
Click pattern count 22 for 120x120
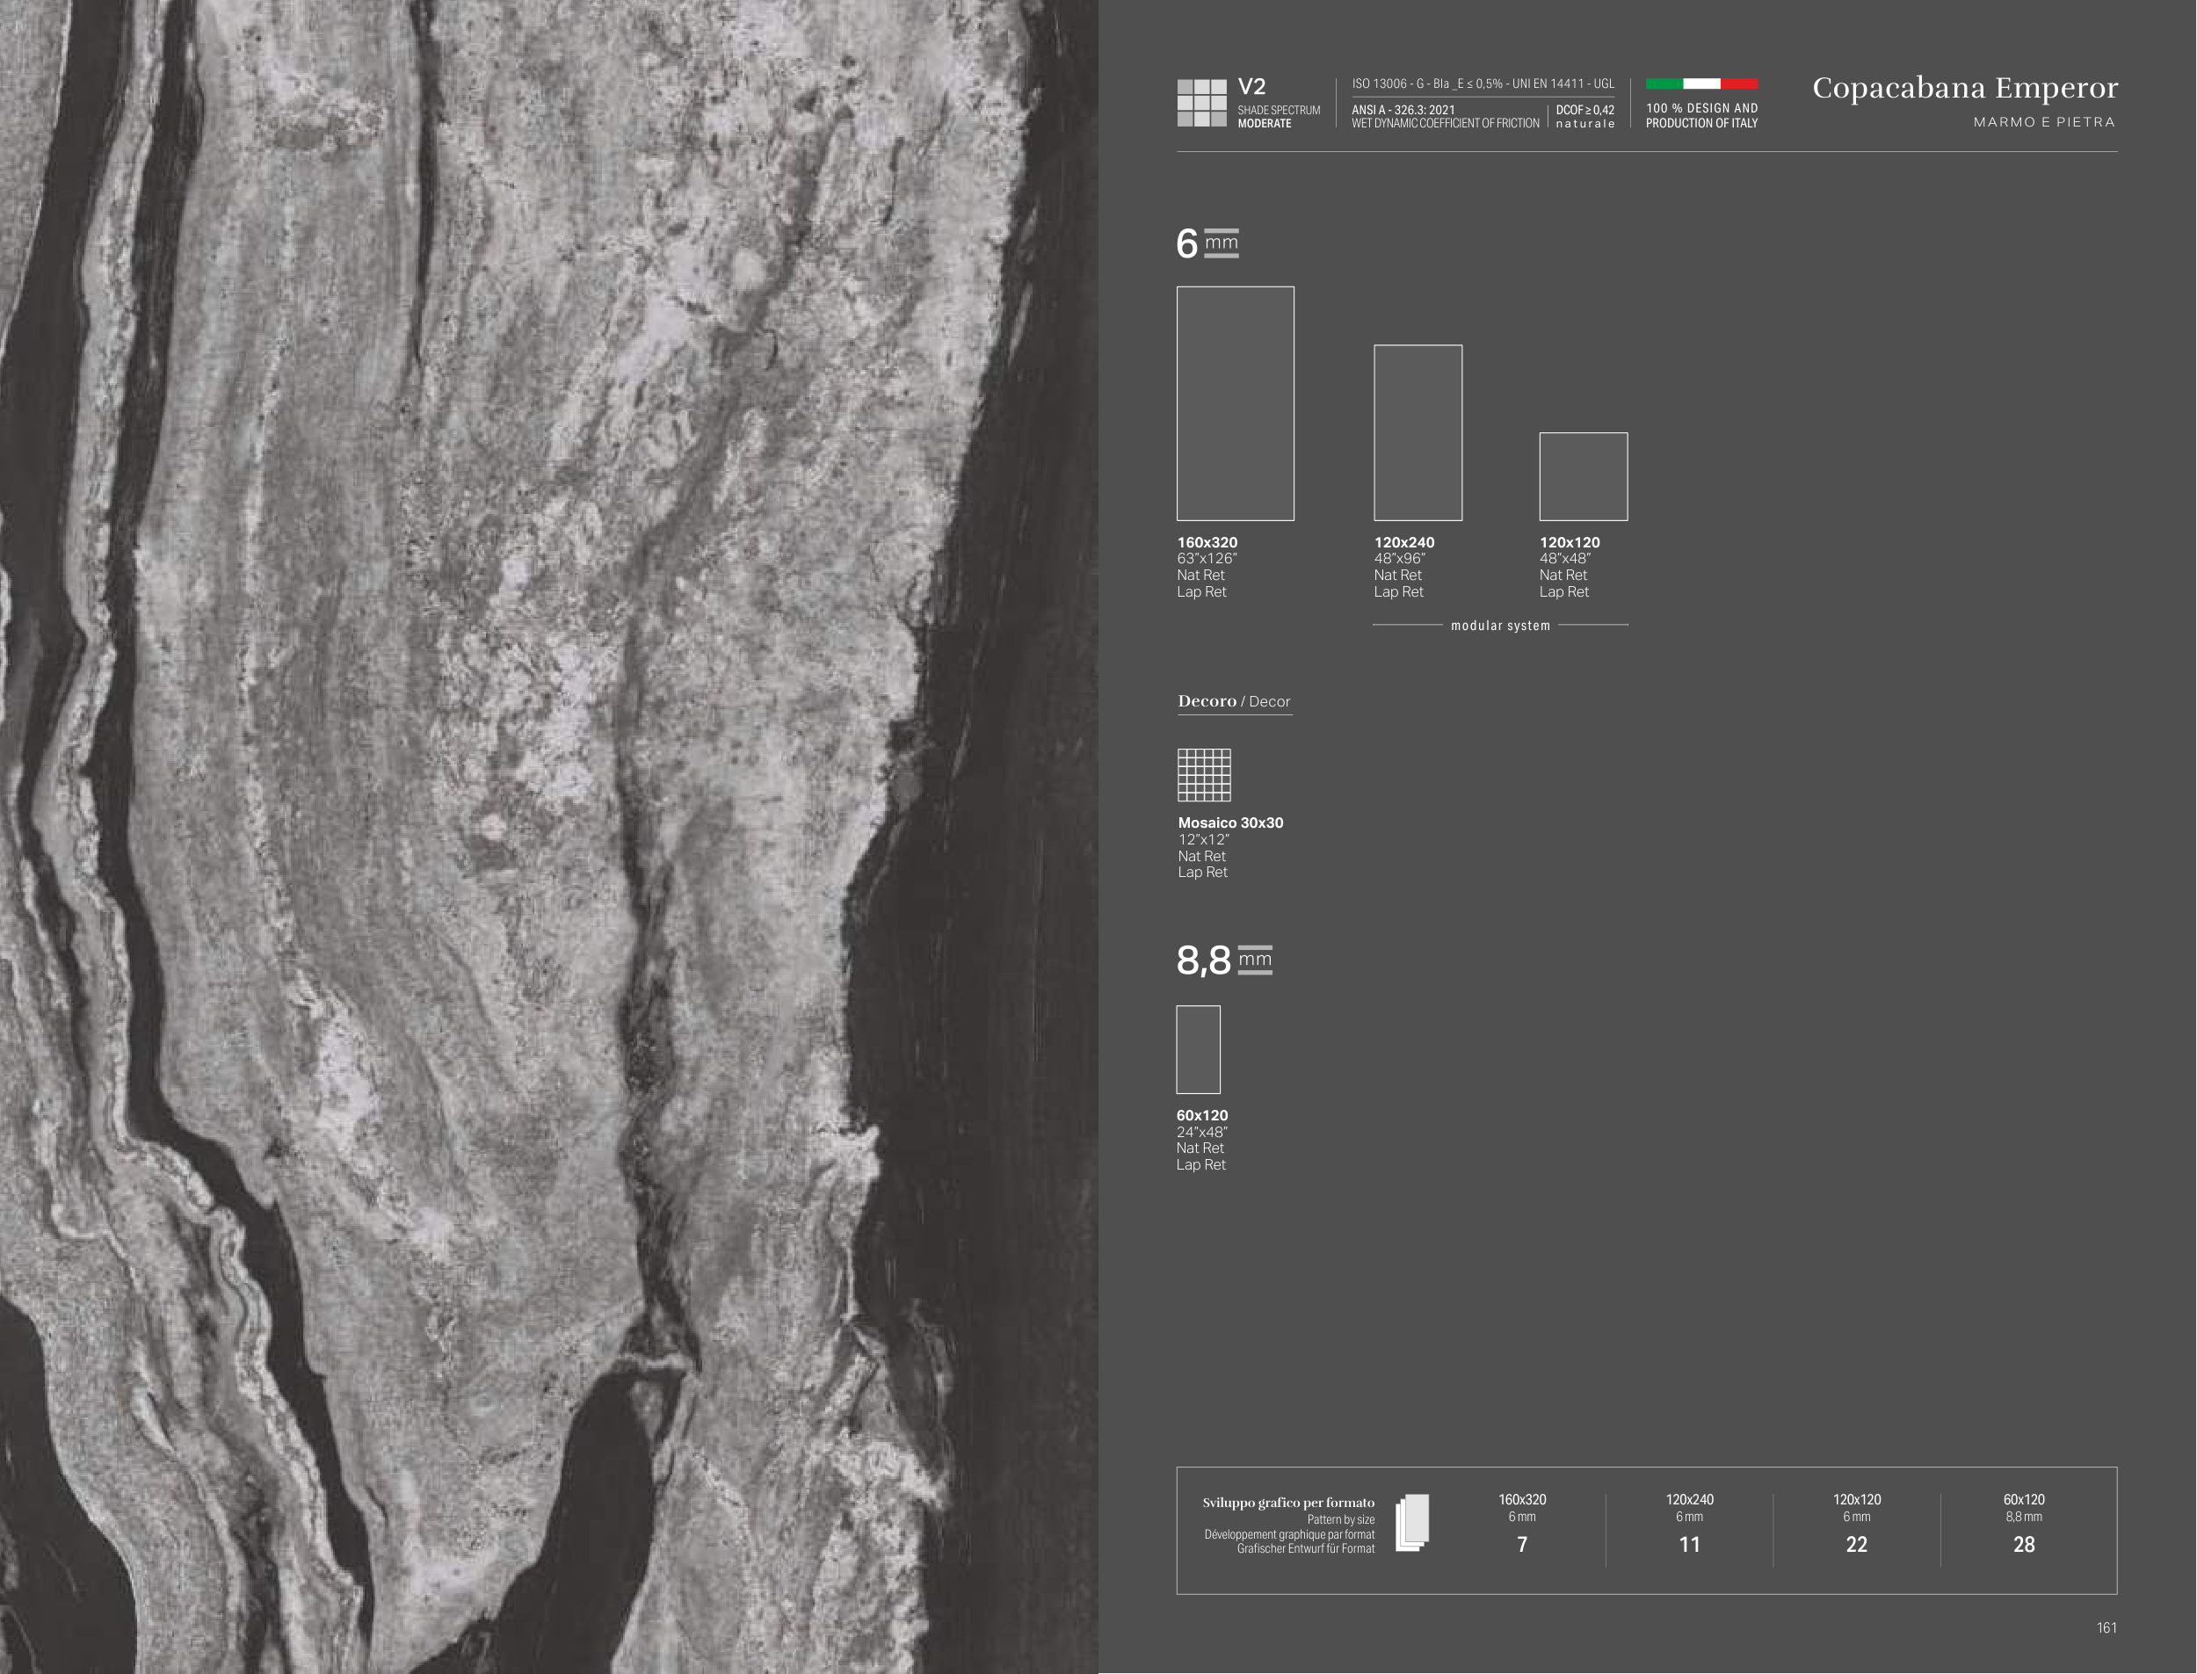(x=1856, y=1545)
